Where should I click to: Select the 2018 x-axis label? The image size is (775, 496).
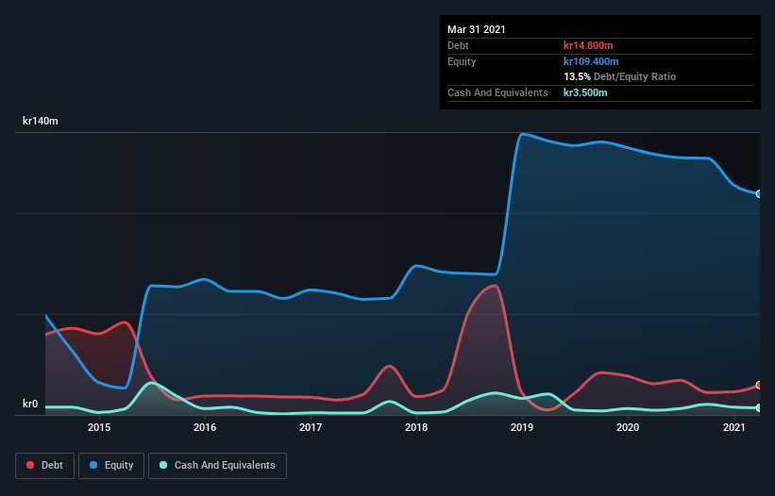pos(416,427)
